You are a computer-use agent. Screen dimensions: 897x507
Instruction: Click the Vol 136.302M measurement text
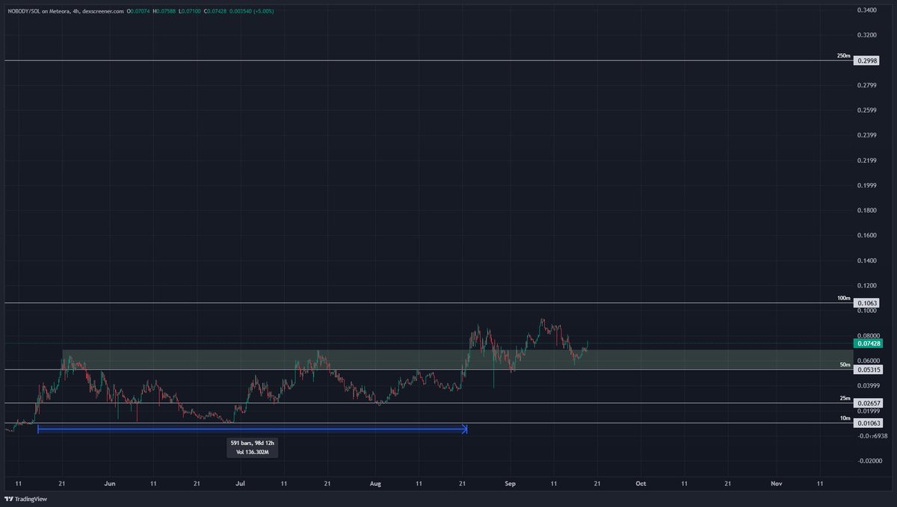(x=253, y=452)
